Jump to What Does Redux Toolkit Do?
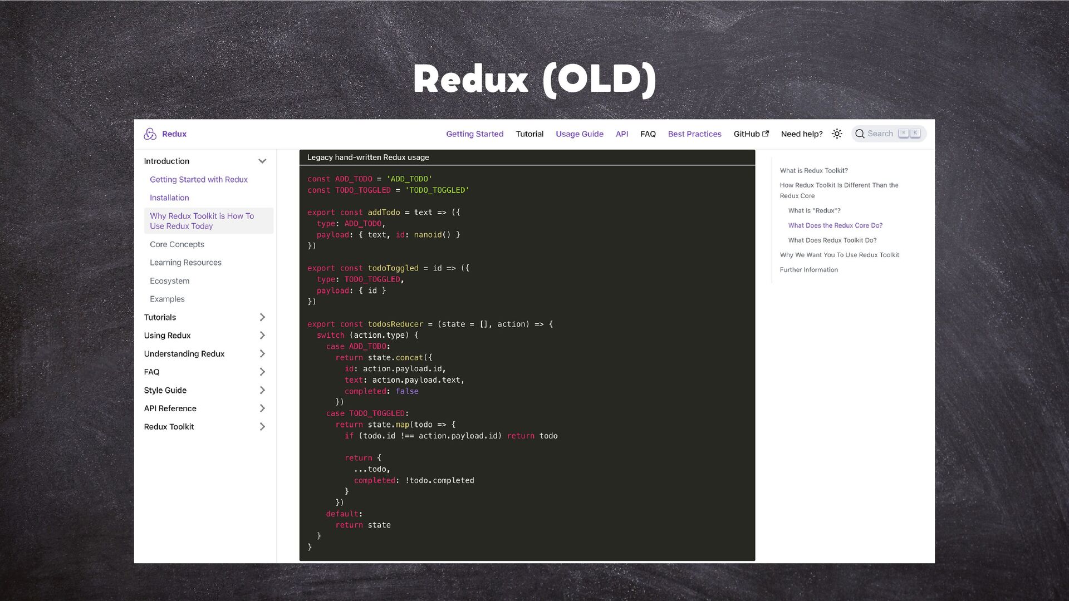The width and height of the screenshot is (1069, 601). click(832, 240)
